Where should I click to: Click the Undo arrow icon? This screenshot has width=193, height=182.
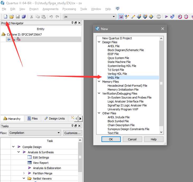coord(51,17)
